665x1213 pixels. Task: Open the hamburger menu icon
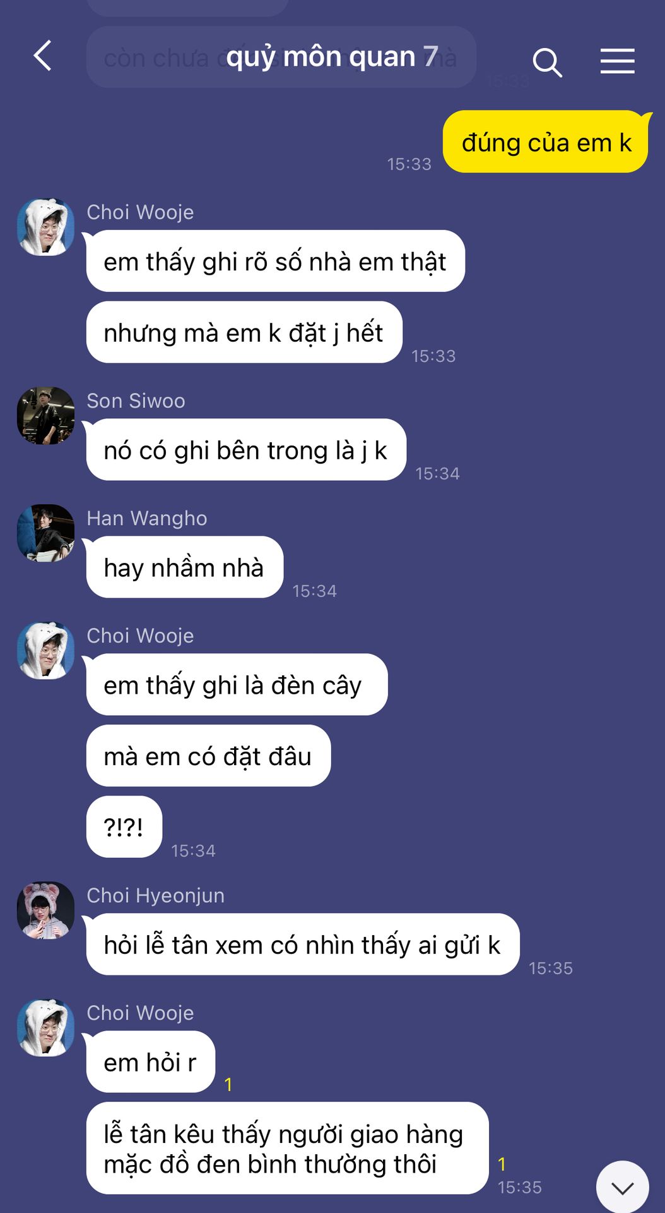617,61
